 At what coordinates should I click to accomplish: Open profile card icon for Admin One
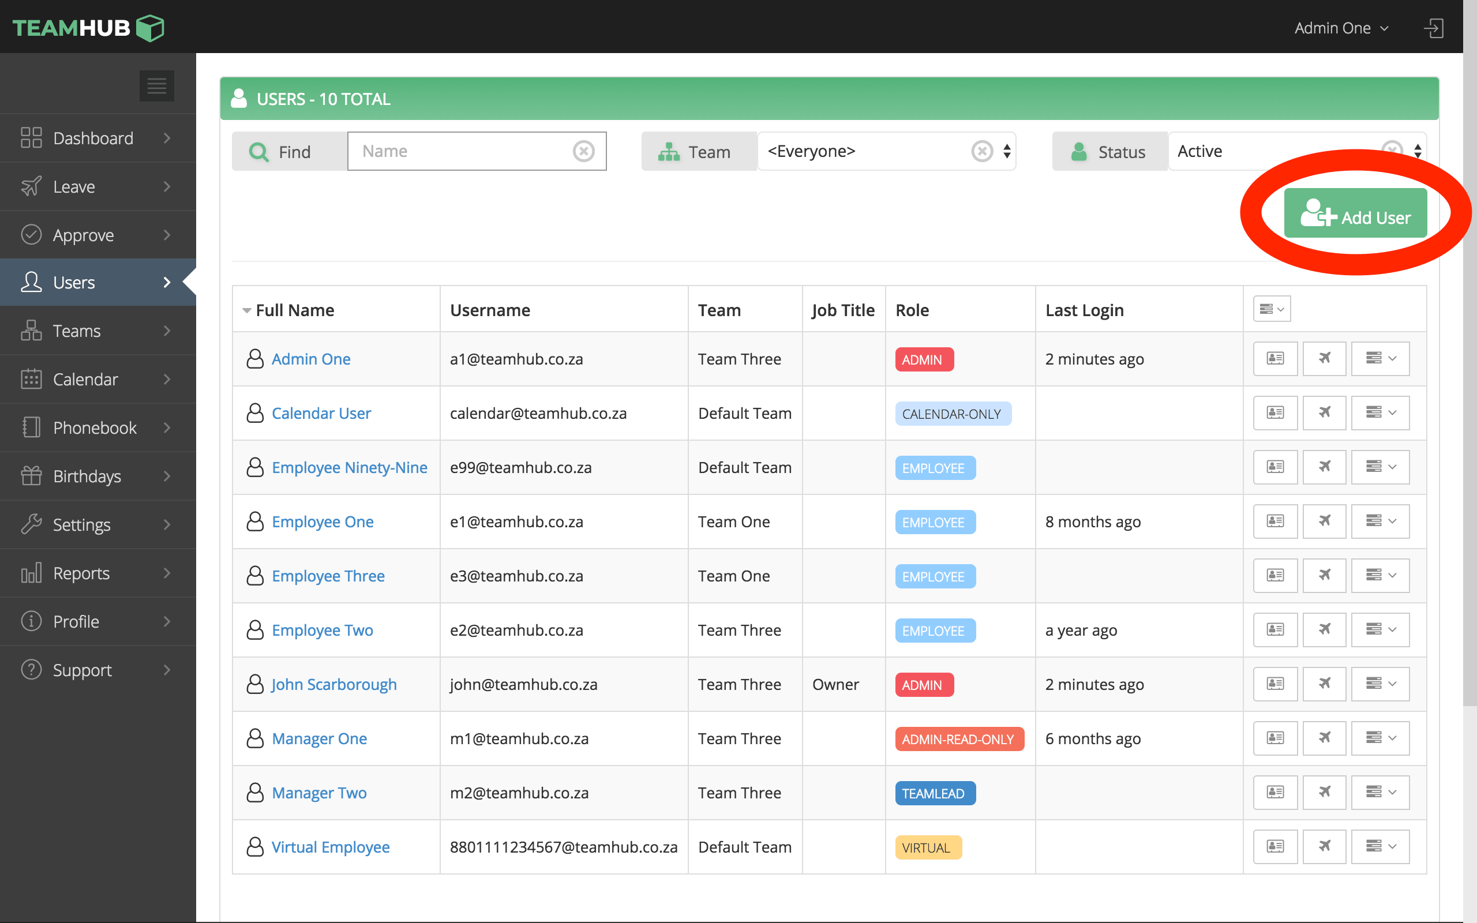[x=1274, y=358]
